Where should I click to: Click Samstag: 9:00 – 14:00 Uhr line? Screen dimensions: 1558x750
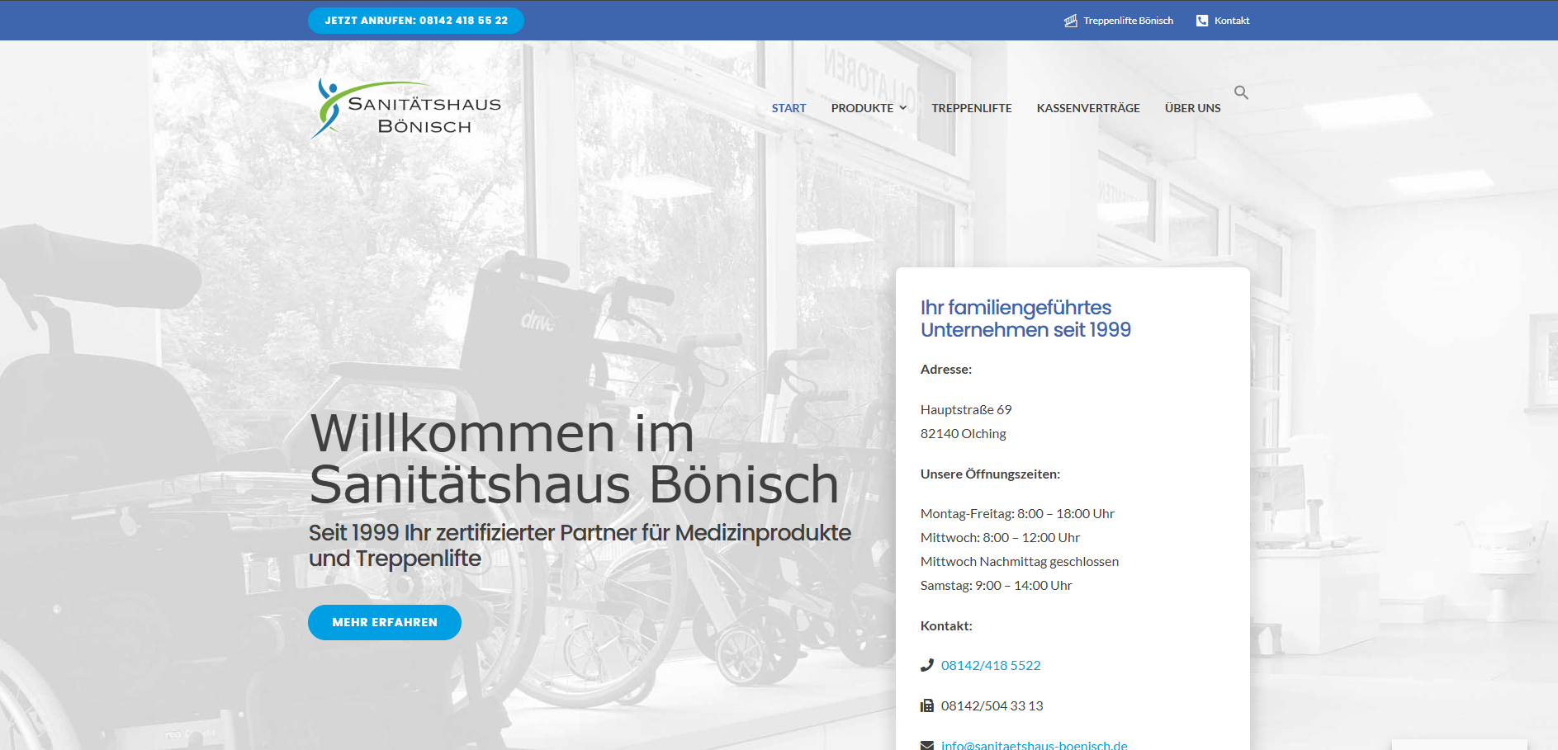(996, 585)
